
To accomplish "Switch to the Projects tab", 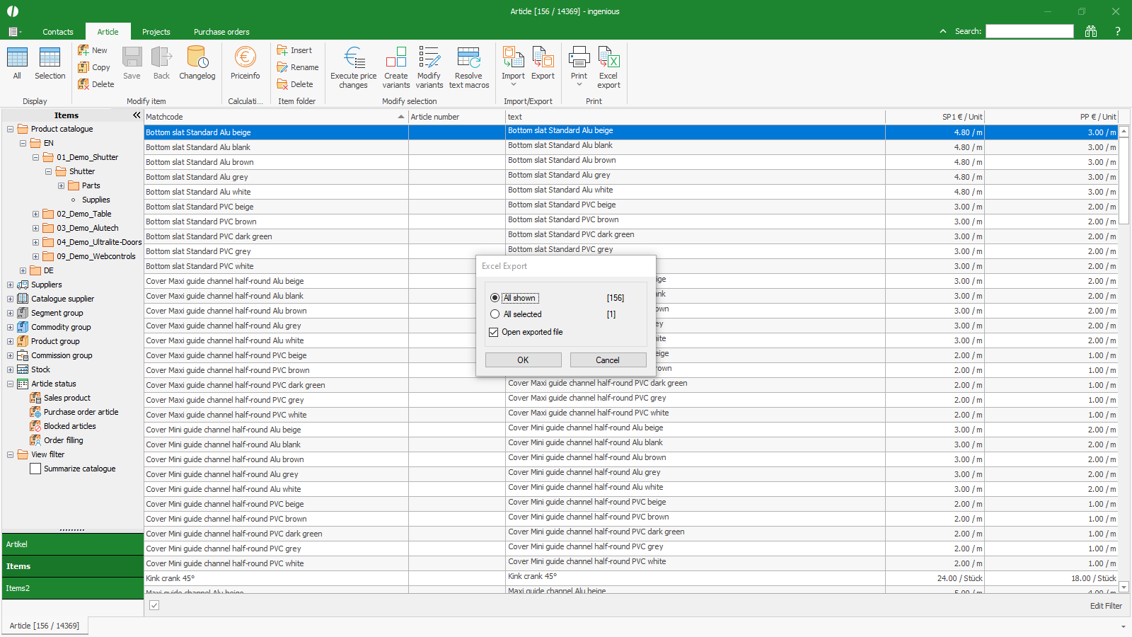I will pyautogui.click(x=156, y=32).
